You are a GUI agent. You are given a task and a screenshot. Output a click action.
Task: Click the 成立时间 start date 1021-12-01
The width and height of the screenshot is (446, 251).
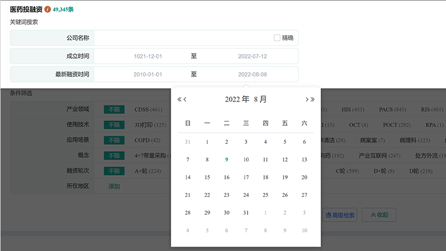148,56
